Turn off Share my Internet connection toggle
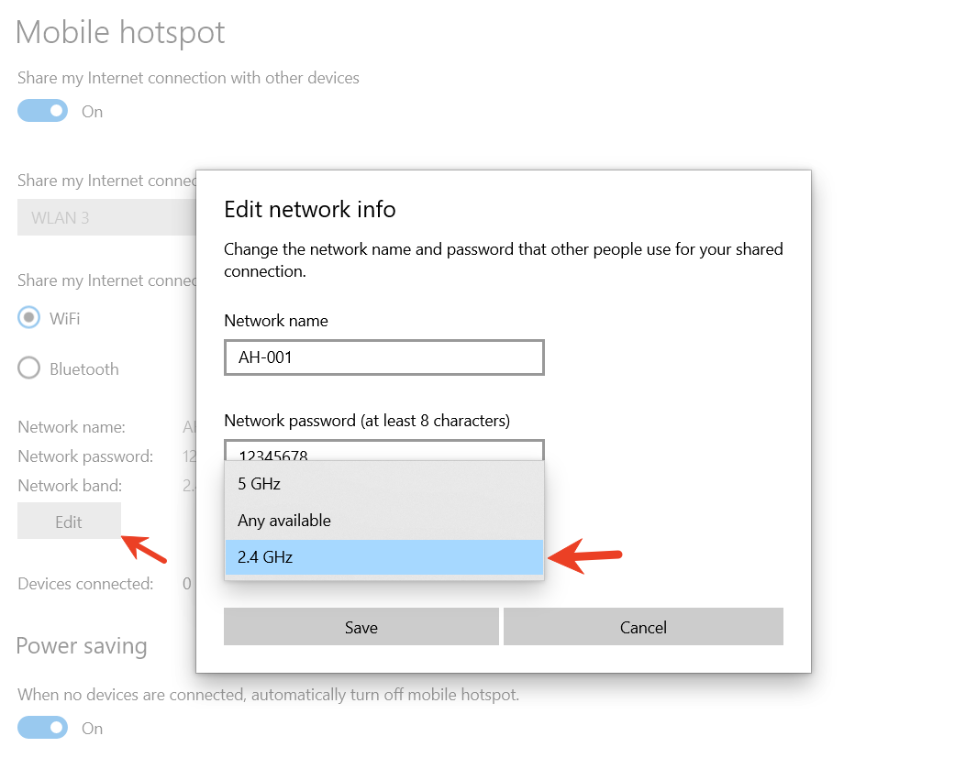This screenshot has width=955, height=780. [x=42, y=111]
